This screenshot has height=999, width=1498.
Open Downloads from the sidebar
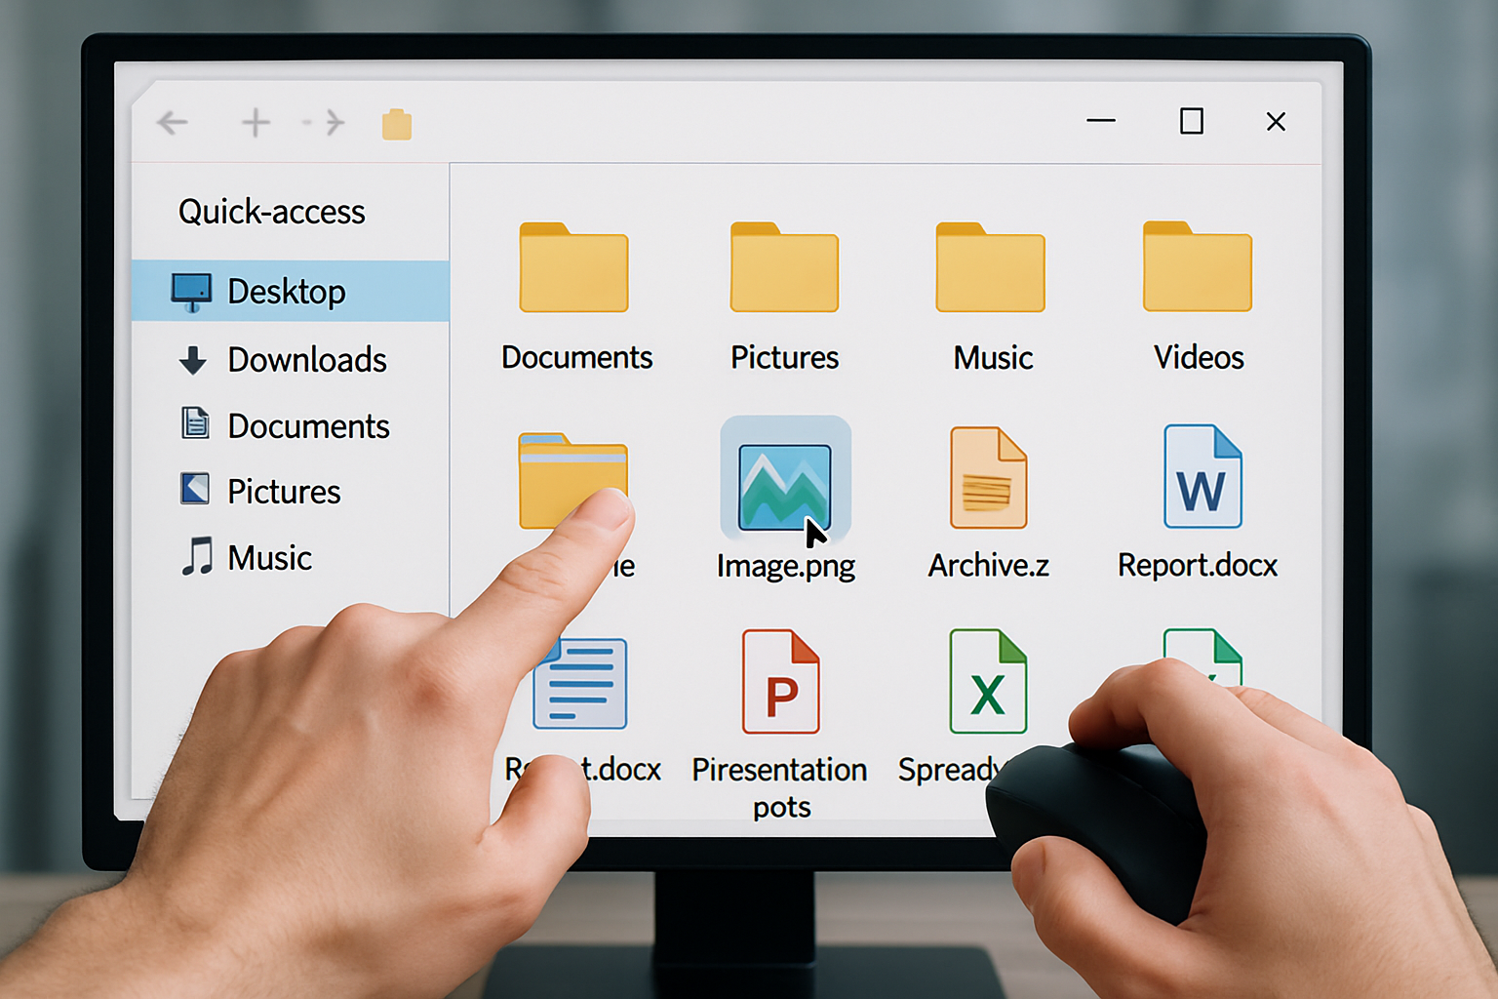point(306,360)
